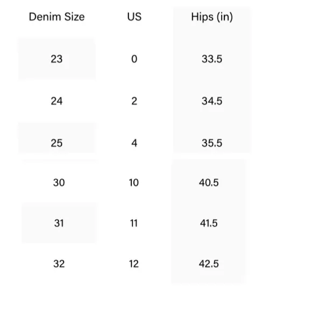Select denim size 30 cell
The height and width of the screenshot is (312, 312).
[x=59, y=182]
